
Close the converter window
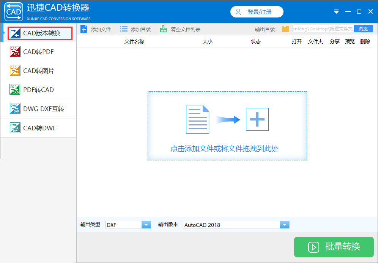click(x=371, y=12)
